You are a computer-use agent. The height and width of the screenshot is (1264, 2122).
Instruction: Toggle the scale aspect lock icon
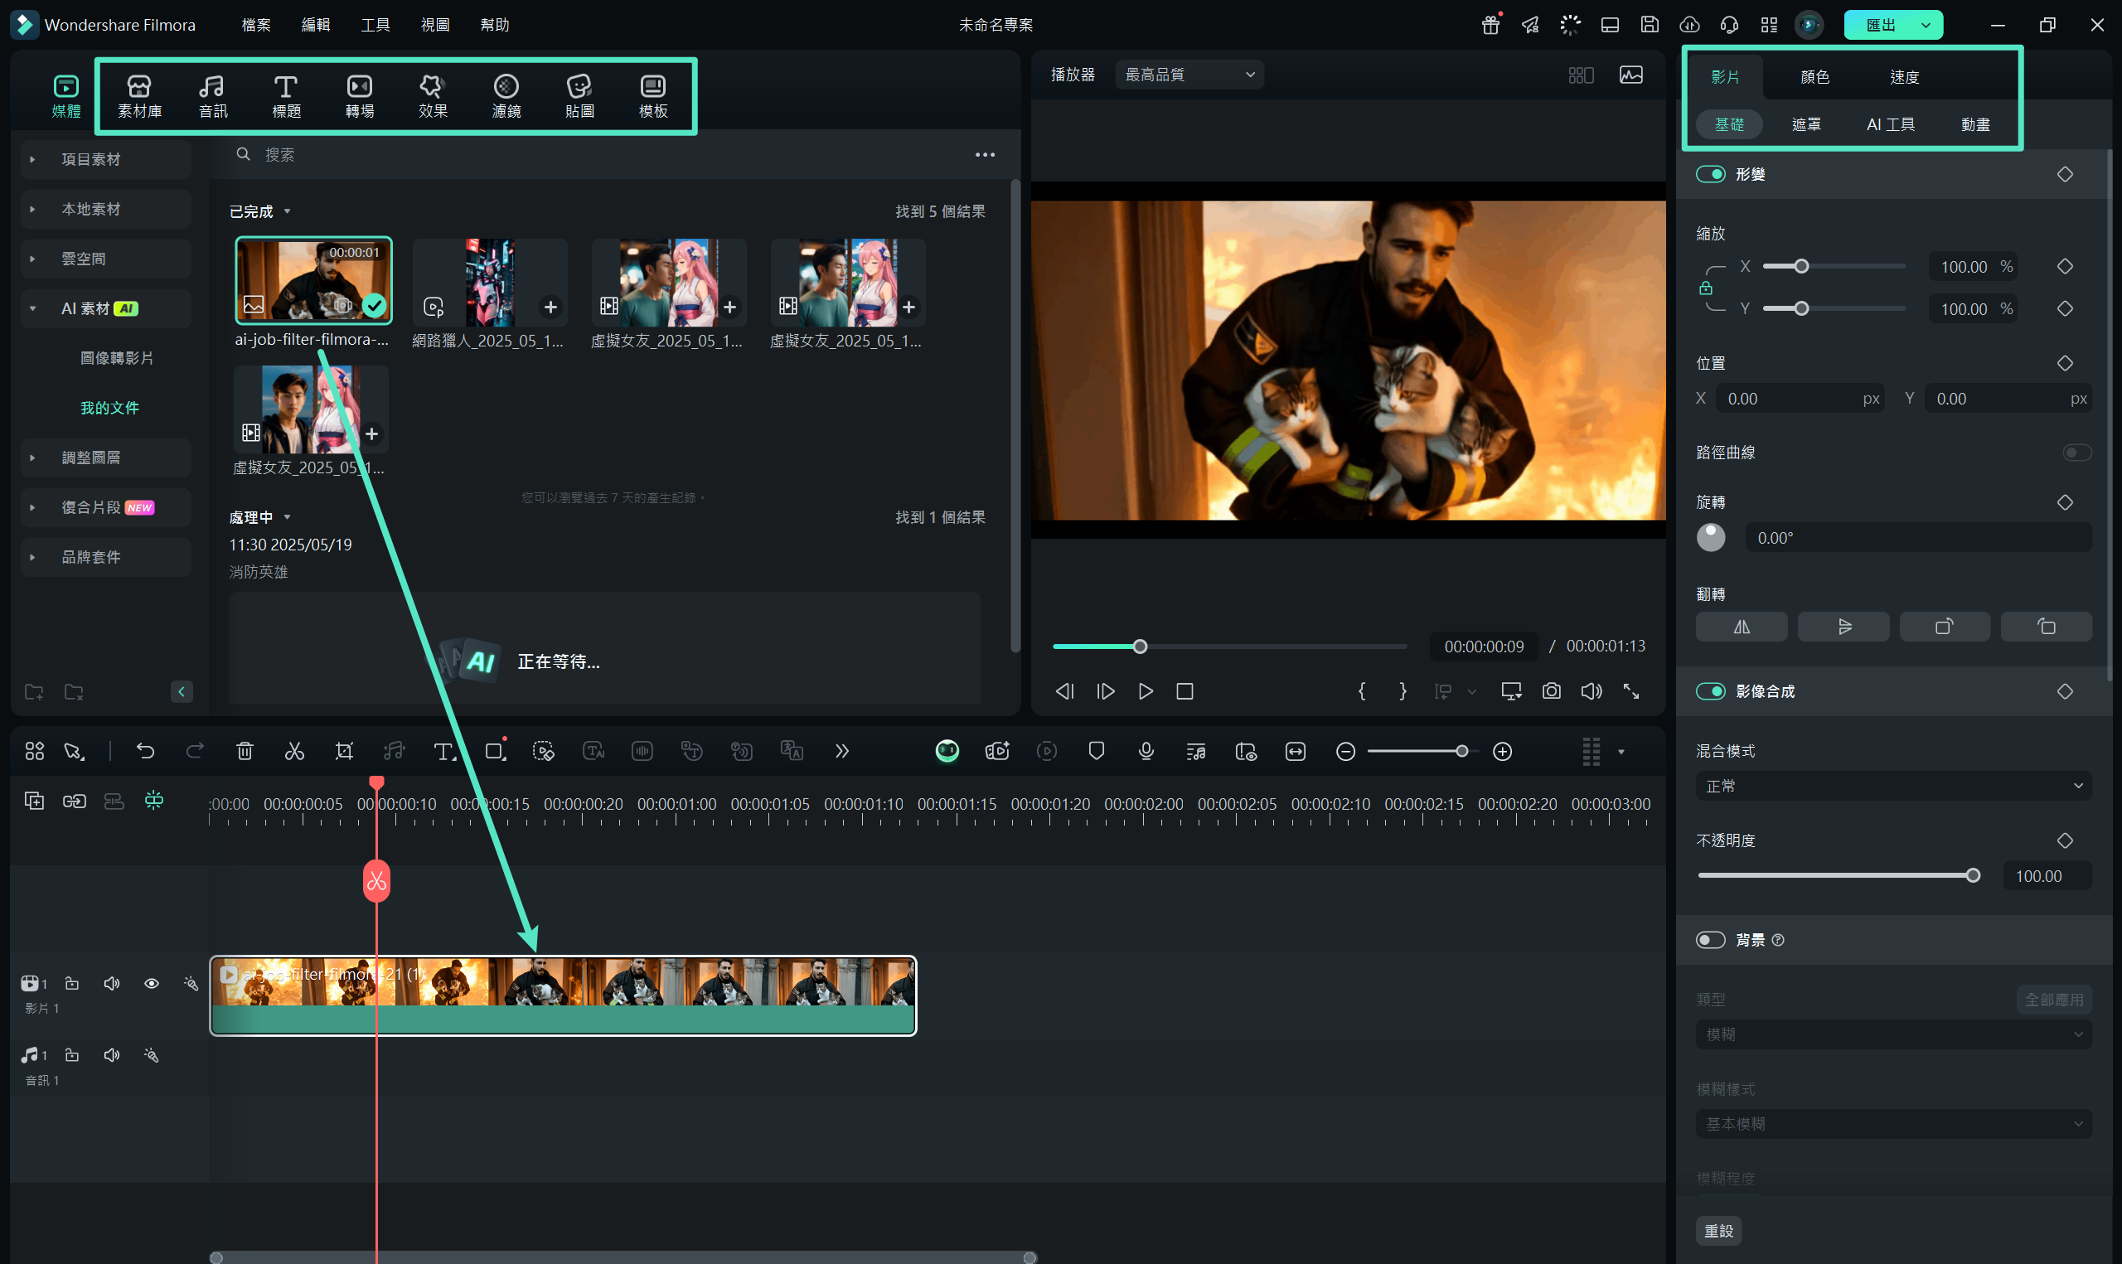pyautogui.click(x=1706, y=288)
